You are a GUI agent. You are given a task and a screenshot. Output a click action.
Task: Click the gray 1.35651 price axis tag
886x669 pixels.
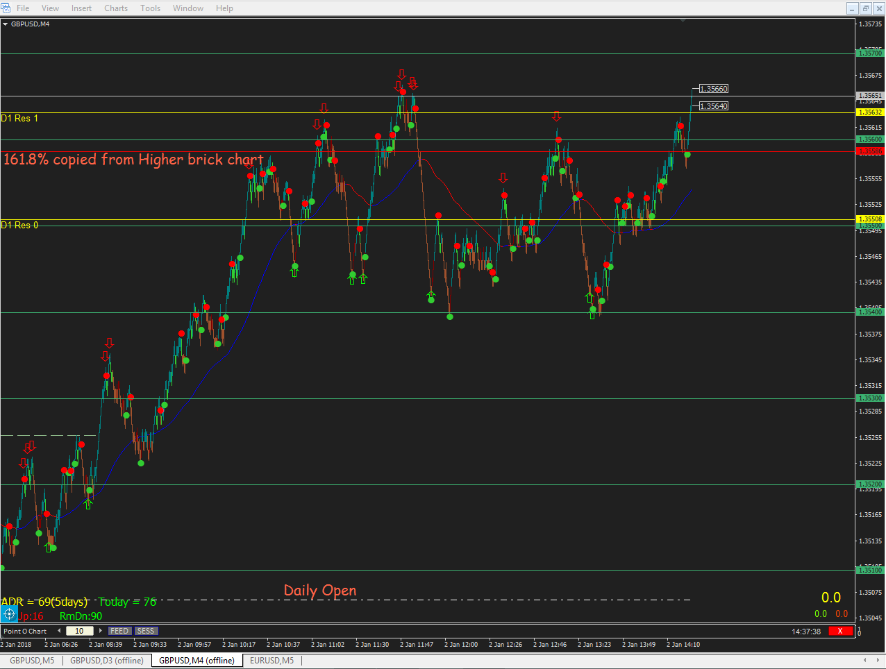(870, 96)
